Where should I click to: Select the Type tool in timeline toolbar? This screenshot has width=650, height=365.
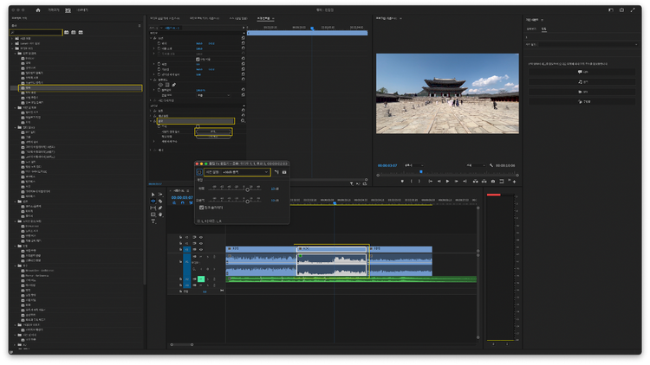pos(153,221)
